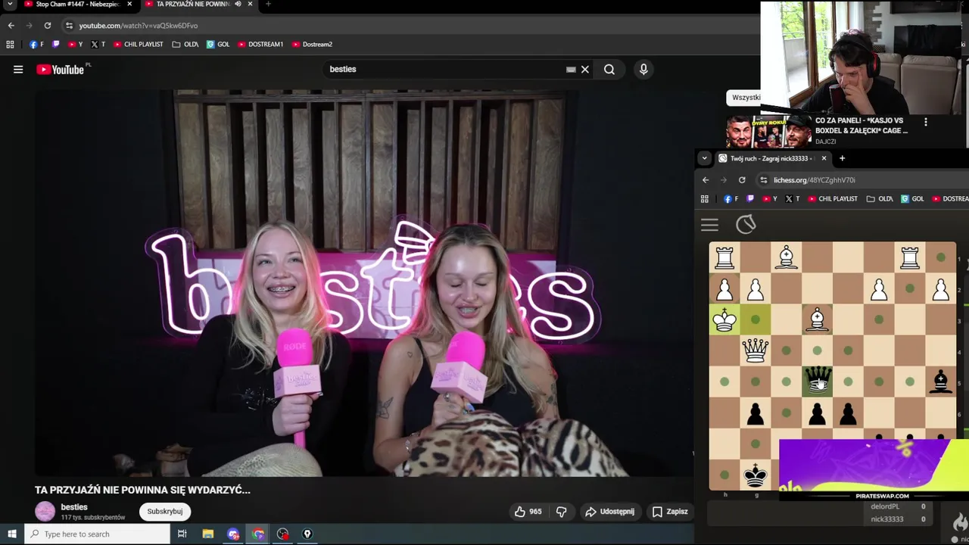
Task: Reload the YouTube page
Action: 47,26
